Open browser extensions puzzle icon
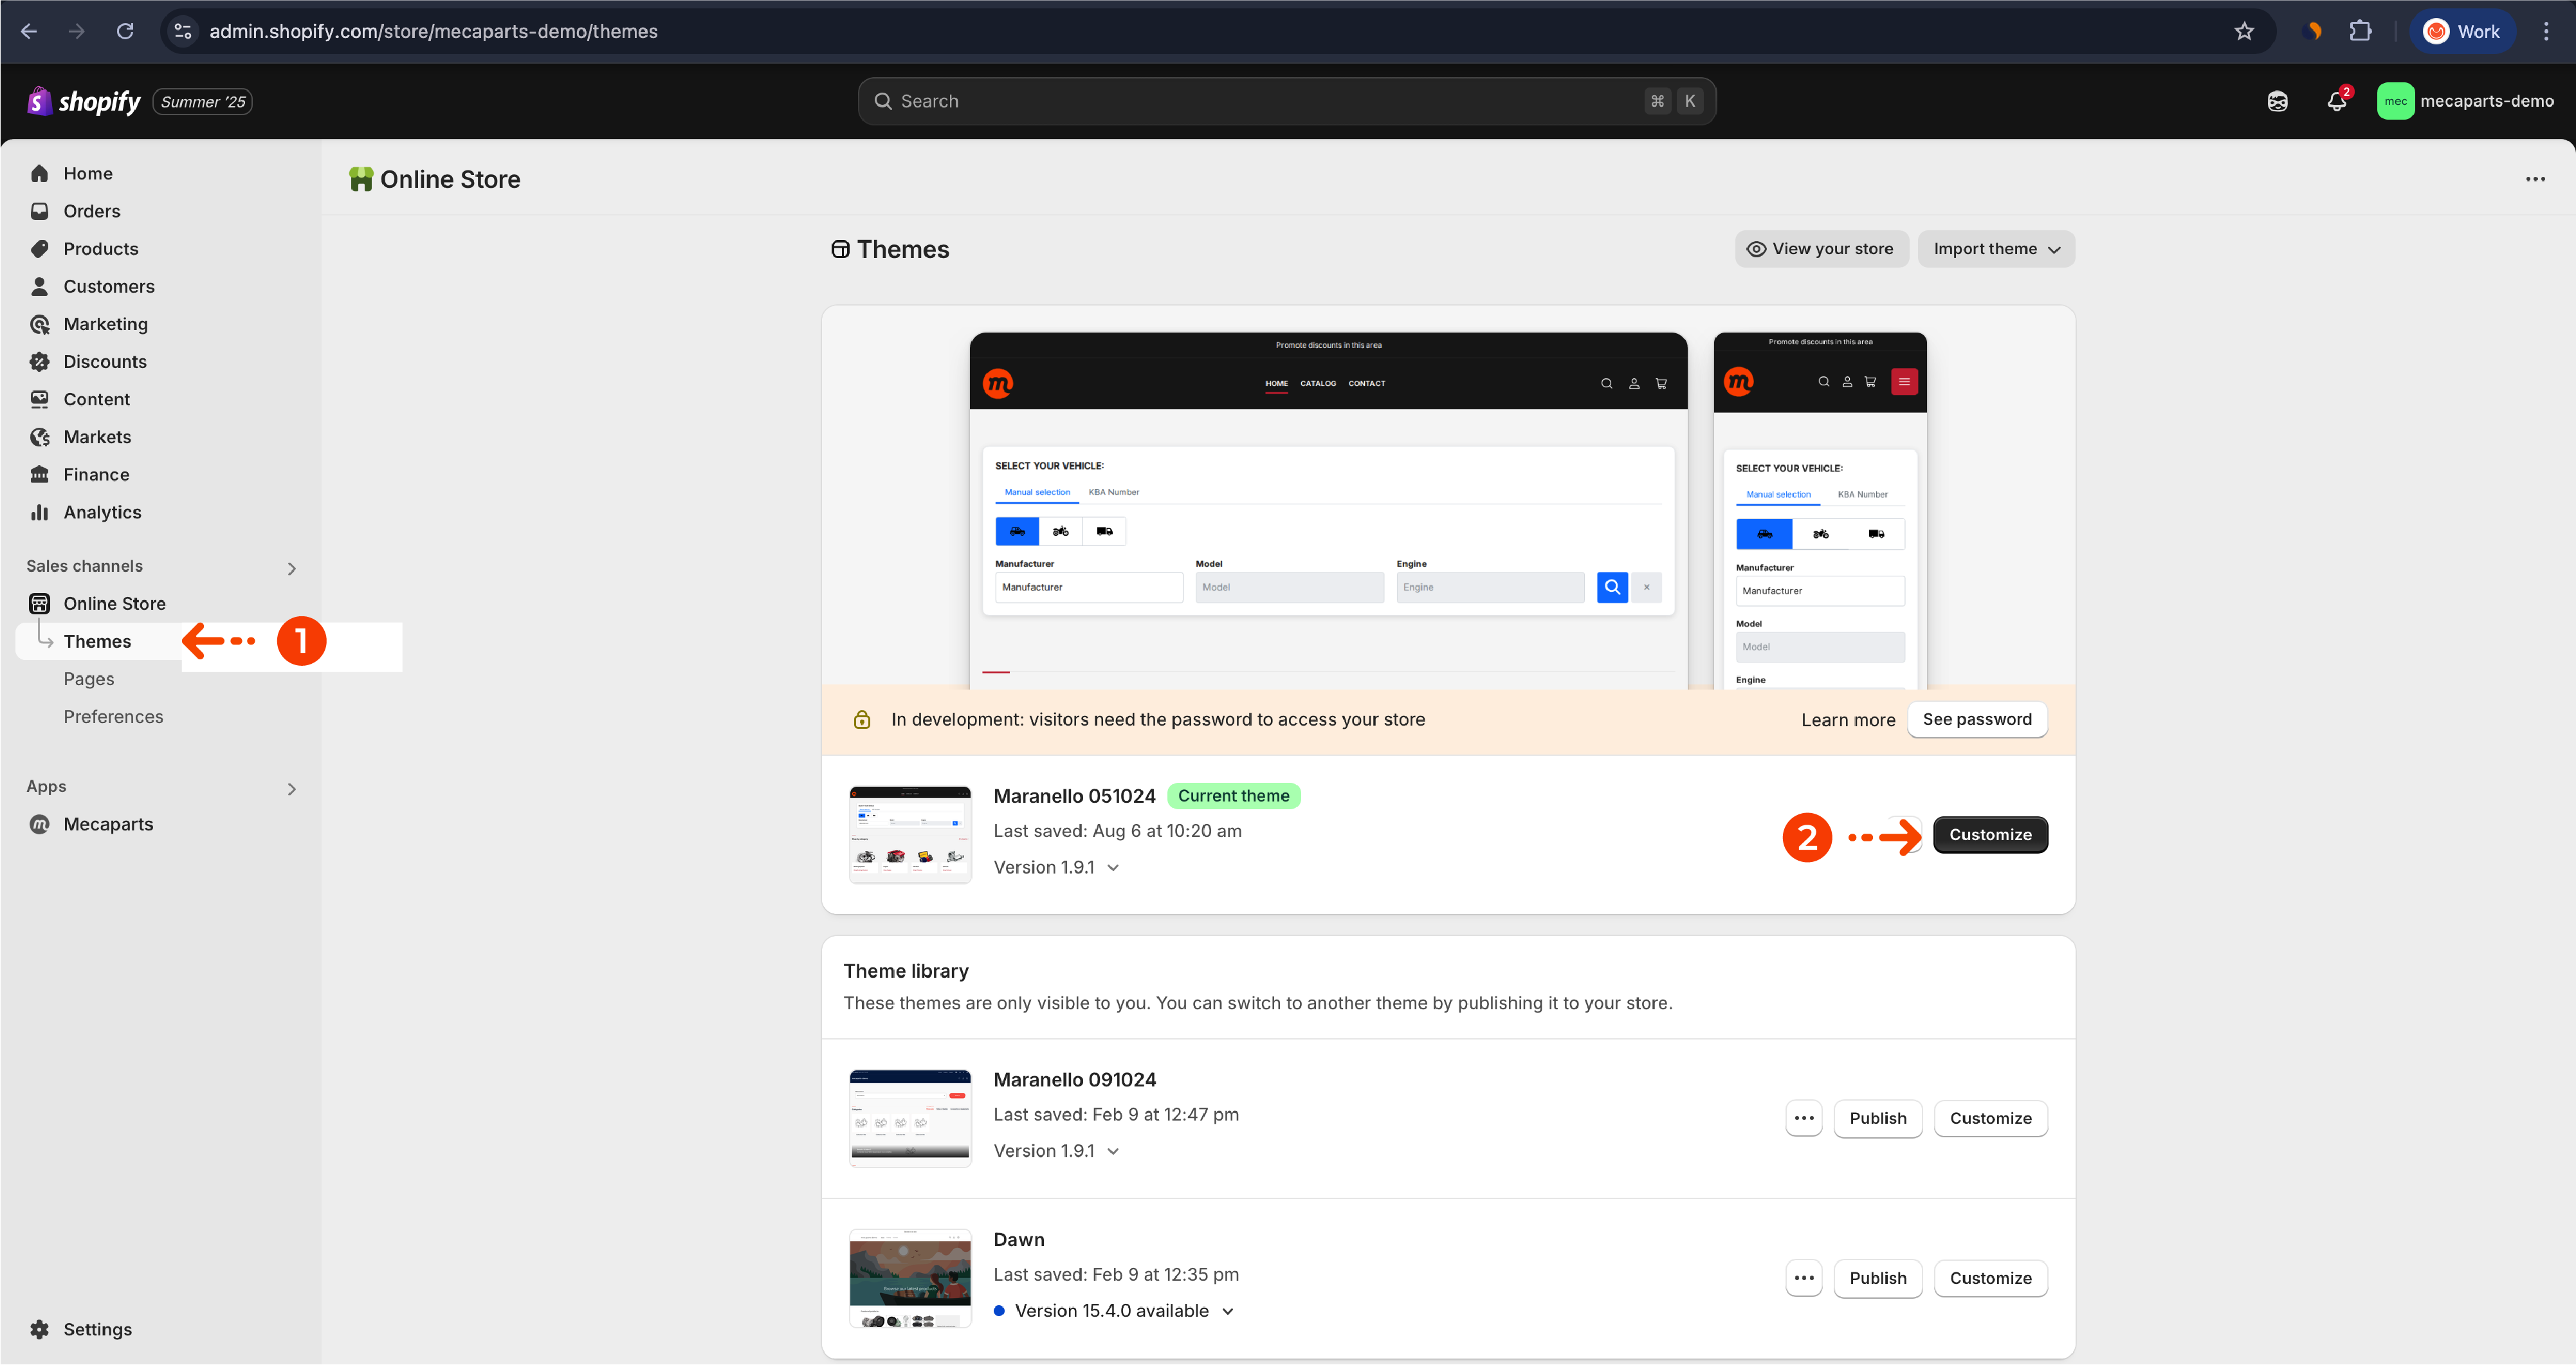Screen dimensions: 2576x1365 pos(2360,31)
